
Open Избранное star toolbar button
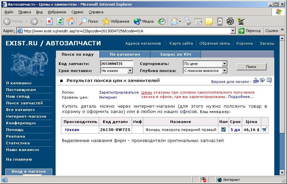click(116, 21)
